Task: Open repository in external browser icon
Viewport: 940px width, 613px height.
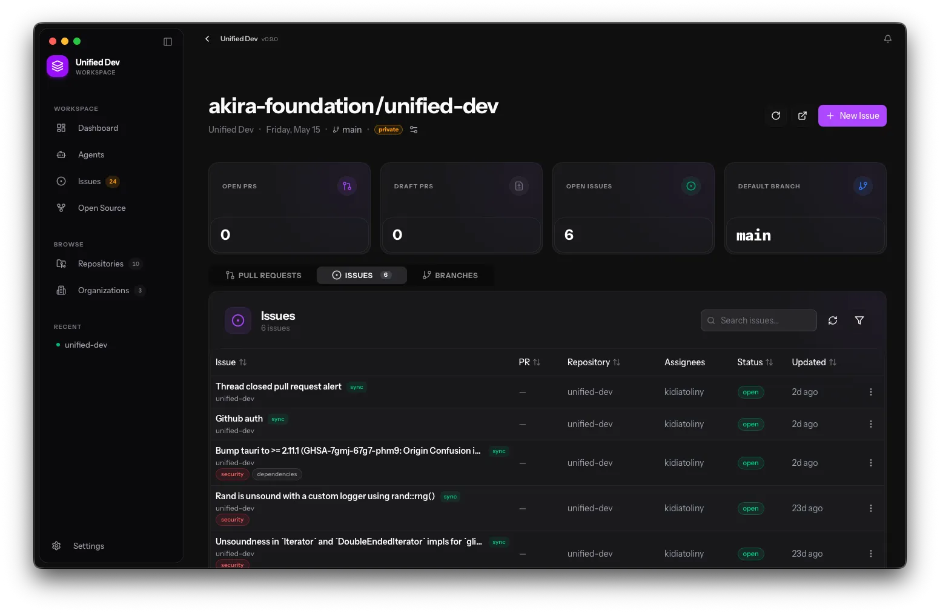Action: [803, 116]
